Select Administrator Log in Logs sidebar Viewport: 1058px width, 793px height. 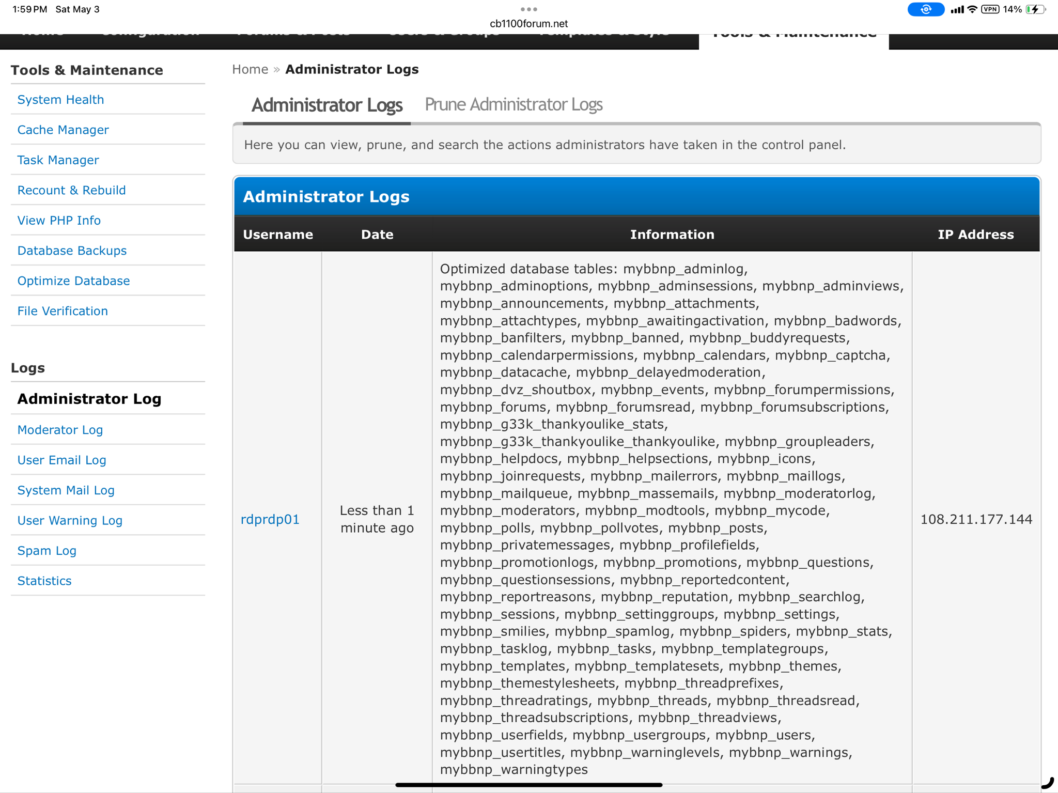click(x=89, y=399)
